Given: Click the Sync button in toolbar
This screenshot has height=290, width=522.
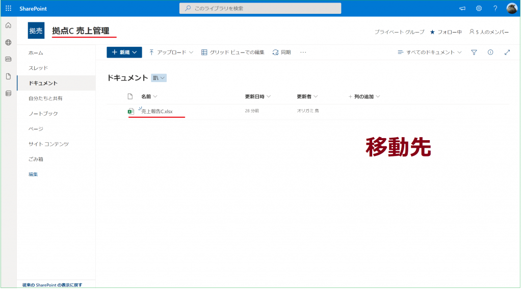Looking at the screenshot, I should pos(281,52).
